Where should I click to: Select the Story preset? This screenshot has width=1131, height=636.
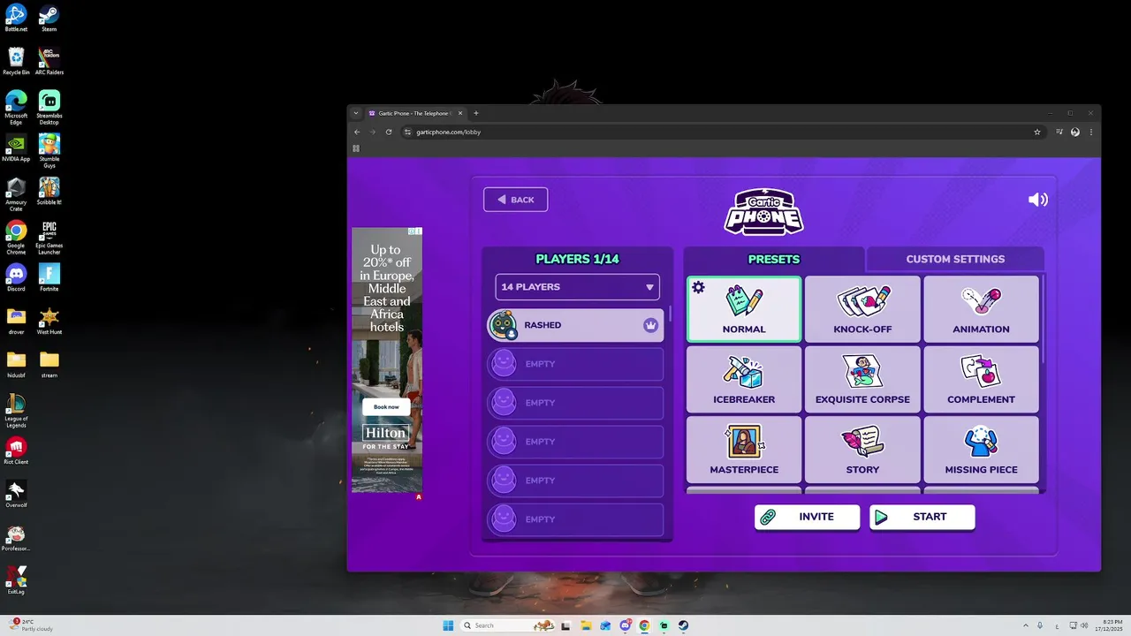pos(862,450)
